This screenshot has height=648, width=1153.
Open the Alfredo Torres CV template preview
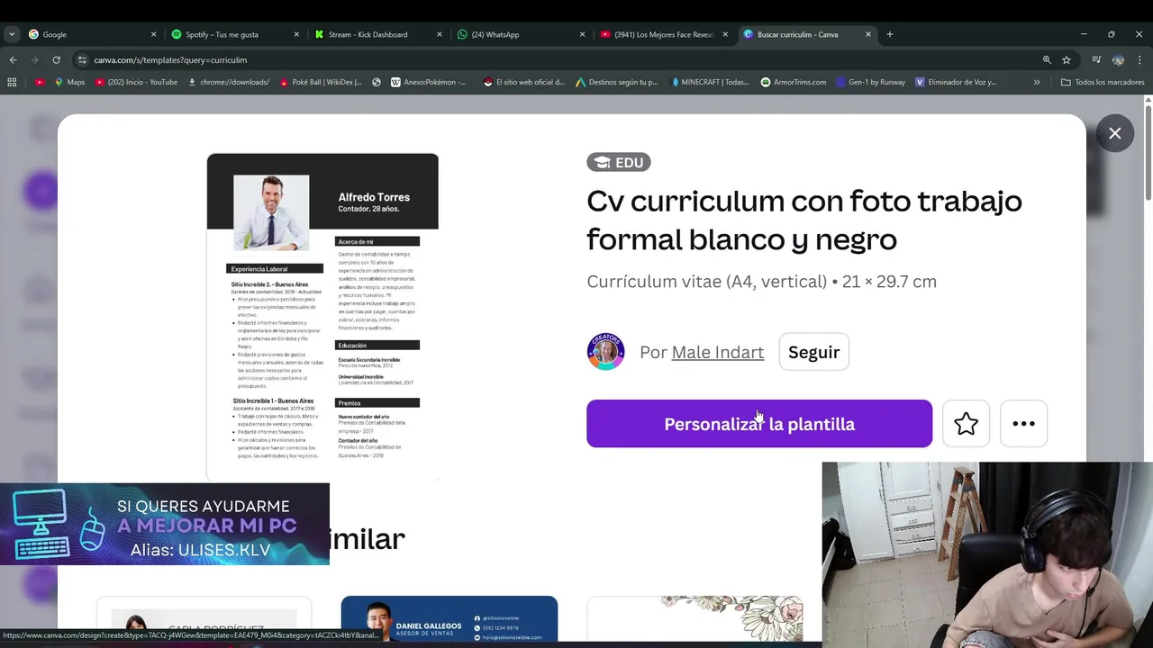[322, 317]
